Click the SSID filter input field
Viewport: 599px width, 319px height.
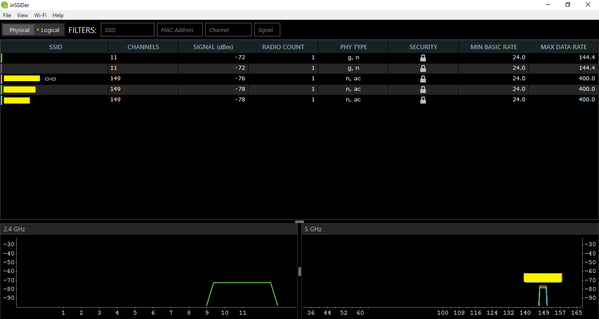[x=128, y=30]
